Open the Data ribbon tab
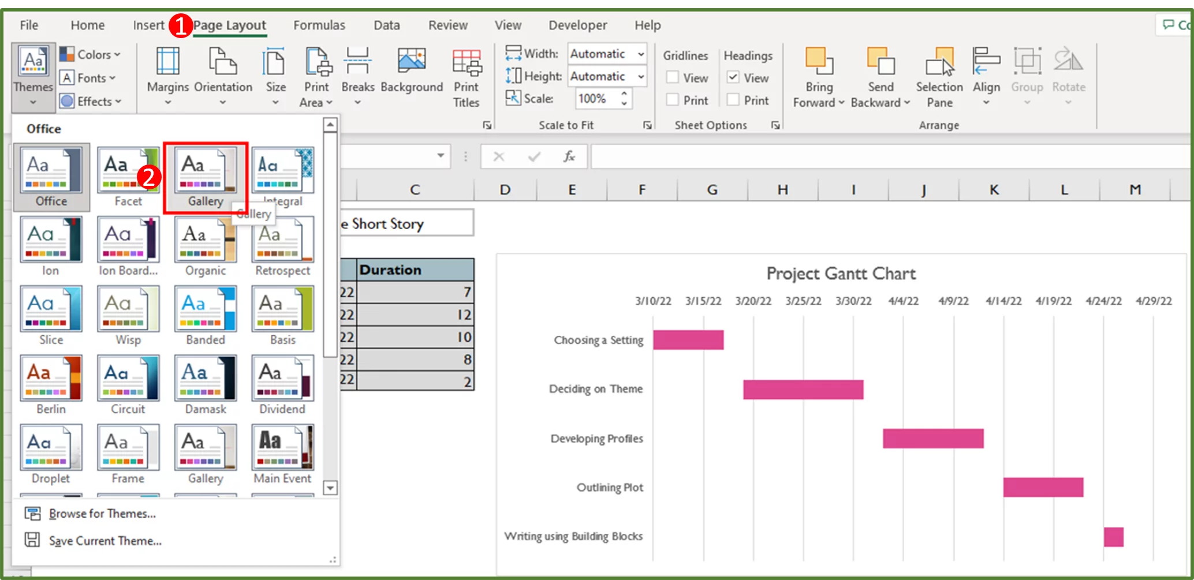The height and width of the screenshot is (580, 1194). 386,25
